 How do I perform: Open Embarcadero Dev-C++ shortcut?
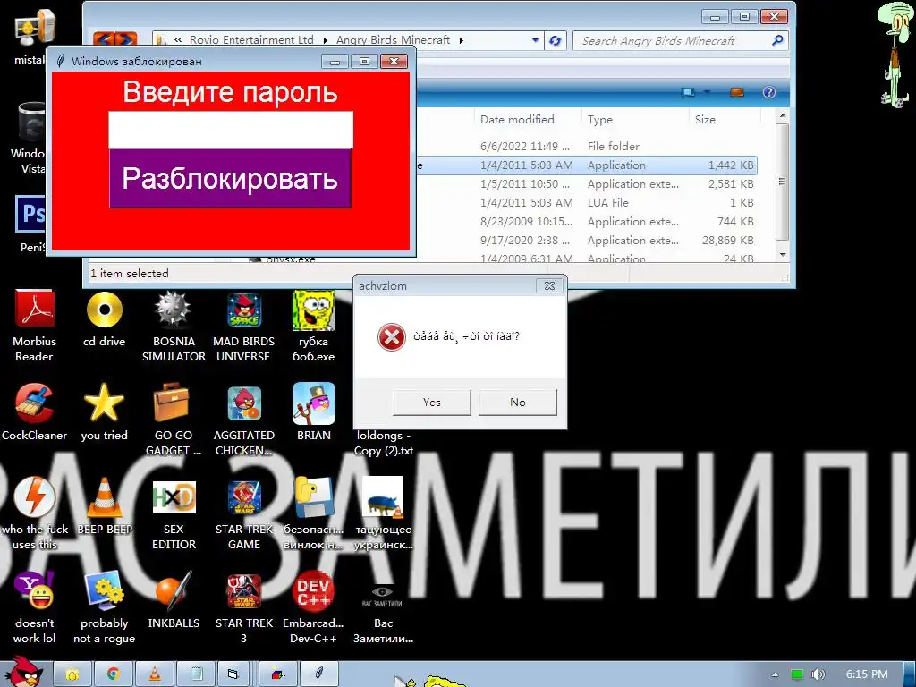click(314, 607)
